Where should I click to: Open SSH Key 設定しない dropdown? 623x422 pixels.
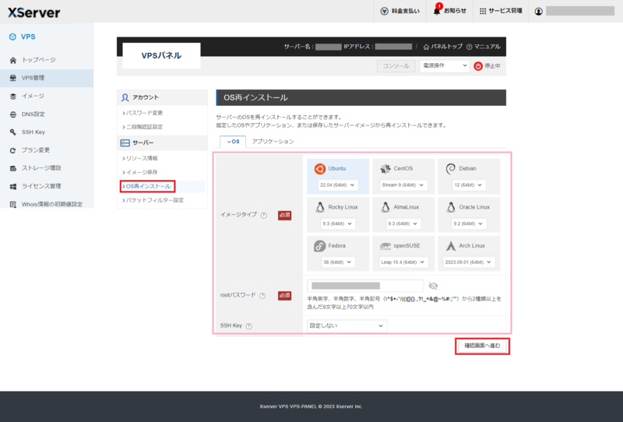pyautogui.click(x=347, y=325)
